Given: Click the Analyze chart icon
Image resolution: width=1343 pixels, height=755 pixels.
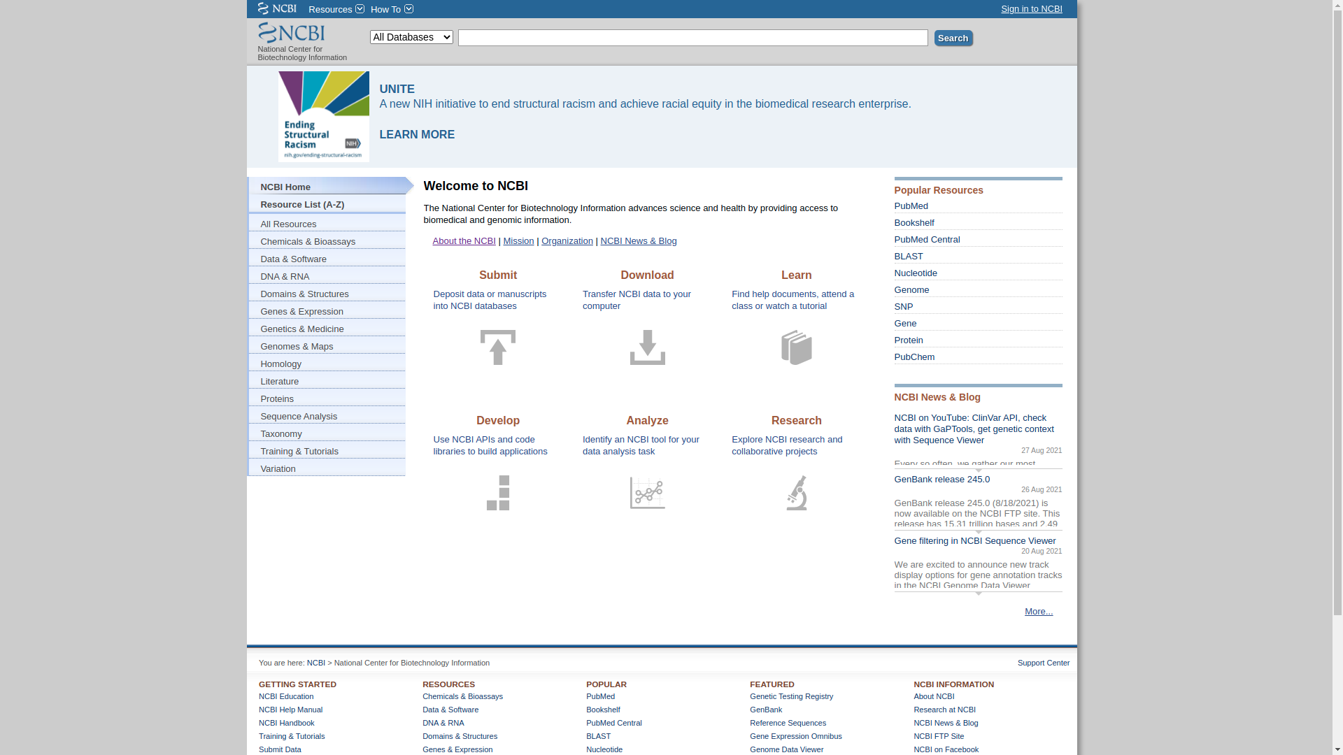Looking at the screenshot, I should 647,493.
